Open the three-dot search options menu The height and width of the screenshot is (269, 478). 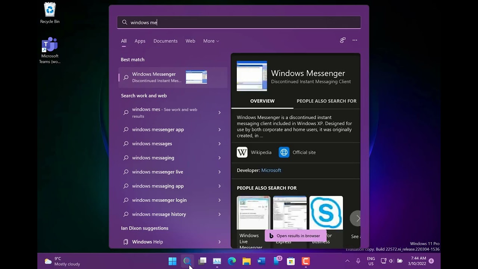pos(355,40)
